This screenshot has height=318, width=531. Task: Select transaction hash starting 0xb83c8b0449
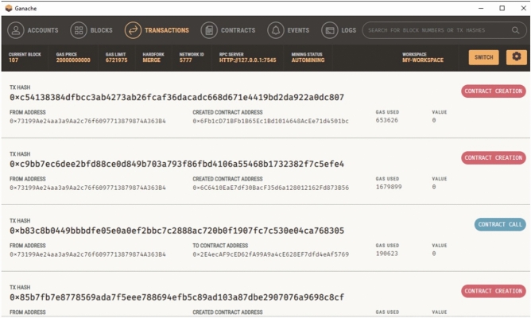(176, 231)
